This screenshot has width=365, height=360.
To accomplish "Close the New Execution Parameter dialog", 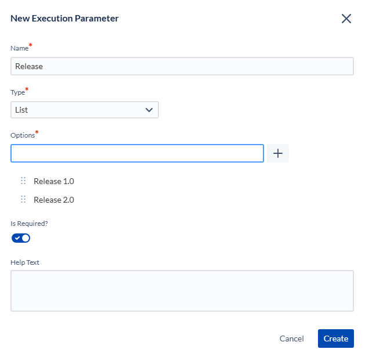I will pos(346,19).
